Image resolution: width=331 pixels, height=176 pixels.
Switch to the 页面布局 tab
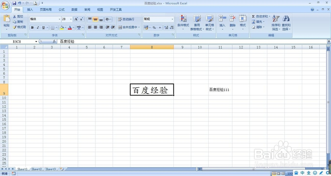[x=46, y=10]
